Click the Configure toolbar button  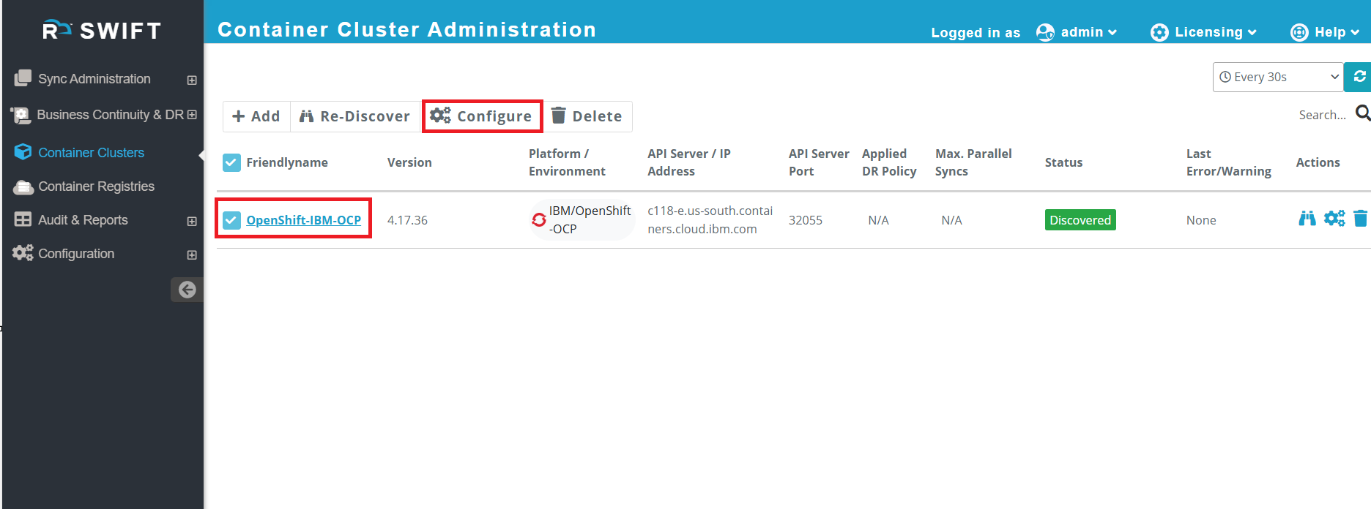coord(482,116)
